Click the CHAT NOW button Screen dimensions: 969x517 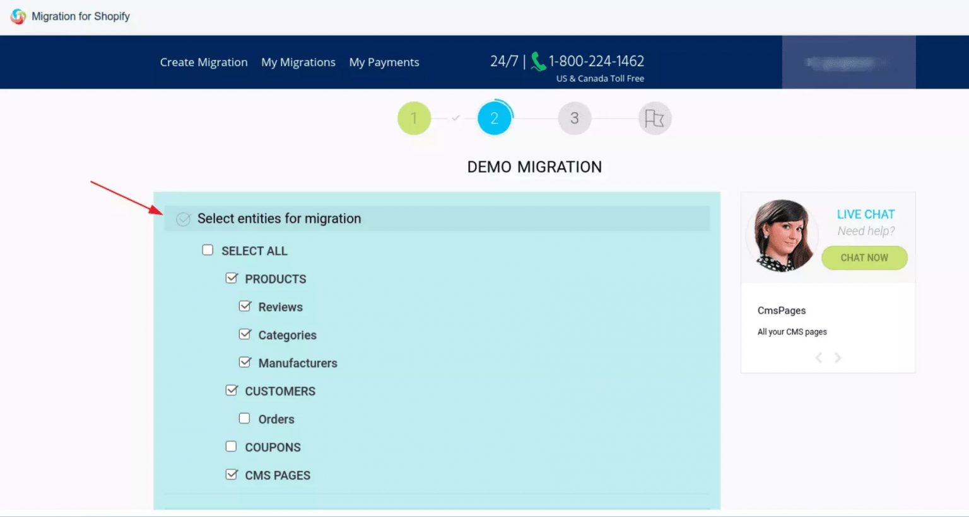[x=864, y=258]
